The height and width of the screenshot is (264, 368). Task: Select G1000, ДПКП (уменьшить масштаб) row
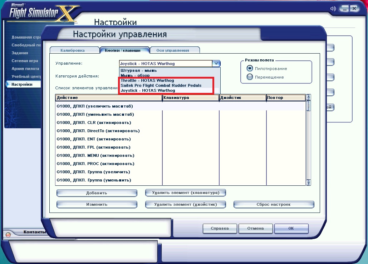tap(180, 114)
